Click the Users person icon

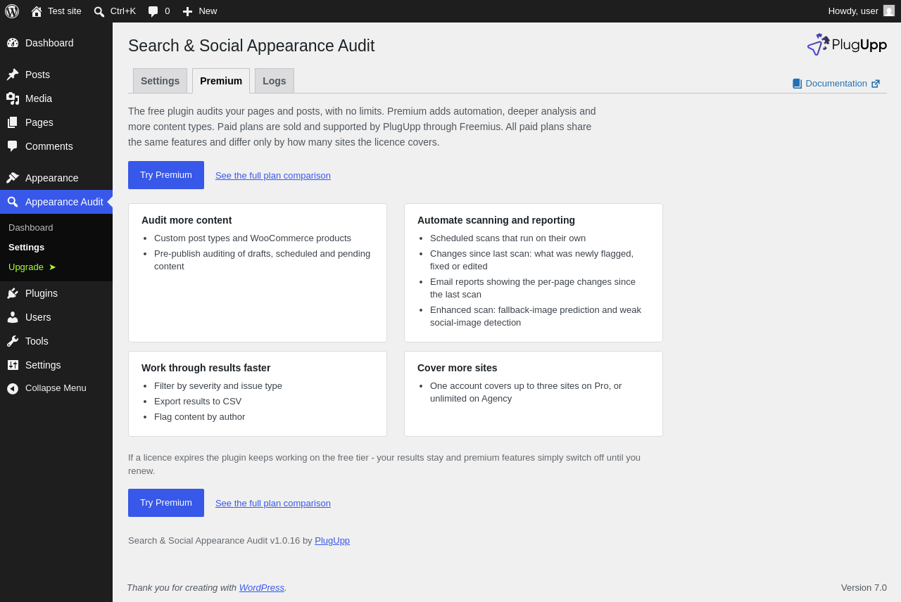[13, 317]
